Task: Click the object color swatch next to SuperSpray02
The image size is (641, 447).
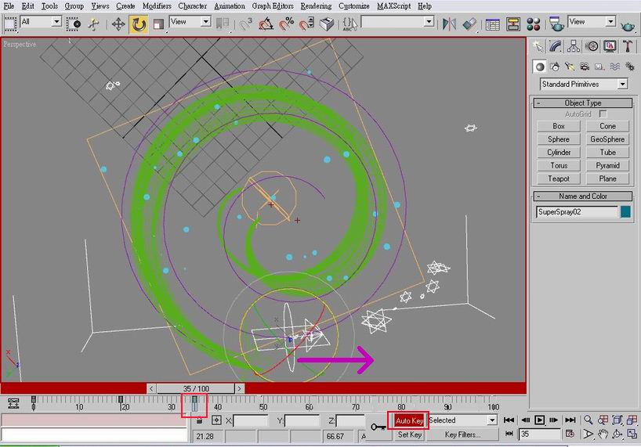Action: click(625, 211)
